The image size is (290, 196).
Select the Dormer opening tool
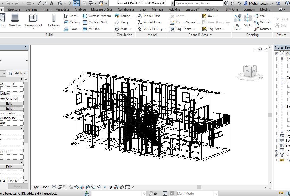pos(263,29)
